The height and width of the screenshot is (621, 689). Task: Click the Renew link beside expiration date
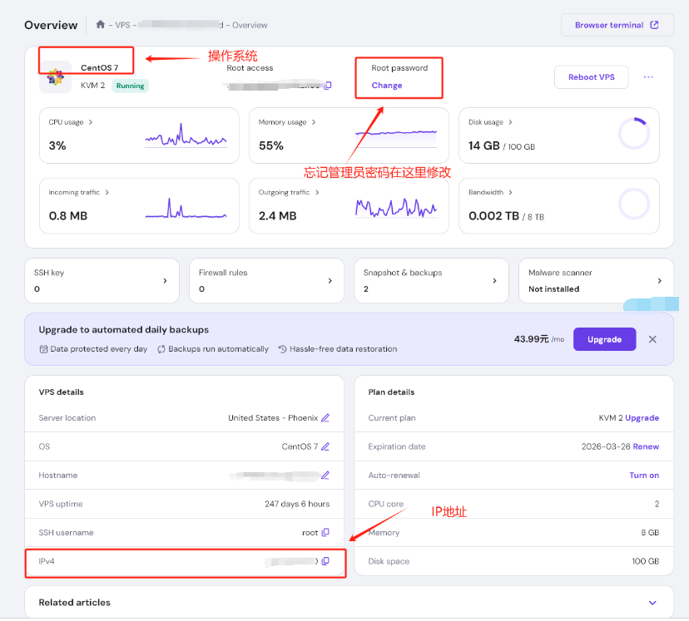point(646,446)
